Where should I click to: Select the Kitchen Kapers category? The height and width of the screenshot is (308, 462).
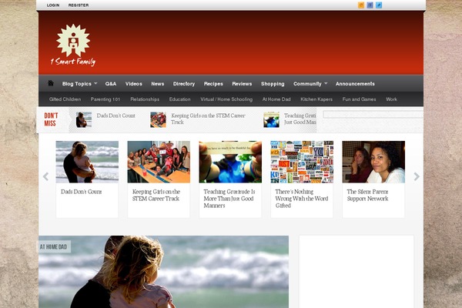click(316, 99)
